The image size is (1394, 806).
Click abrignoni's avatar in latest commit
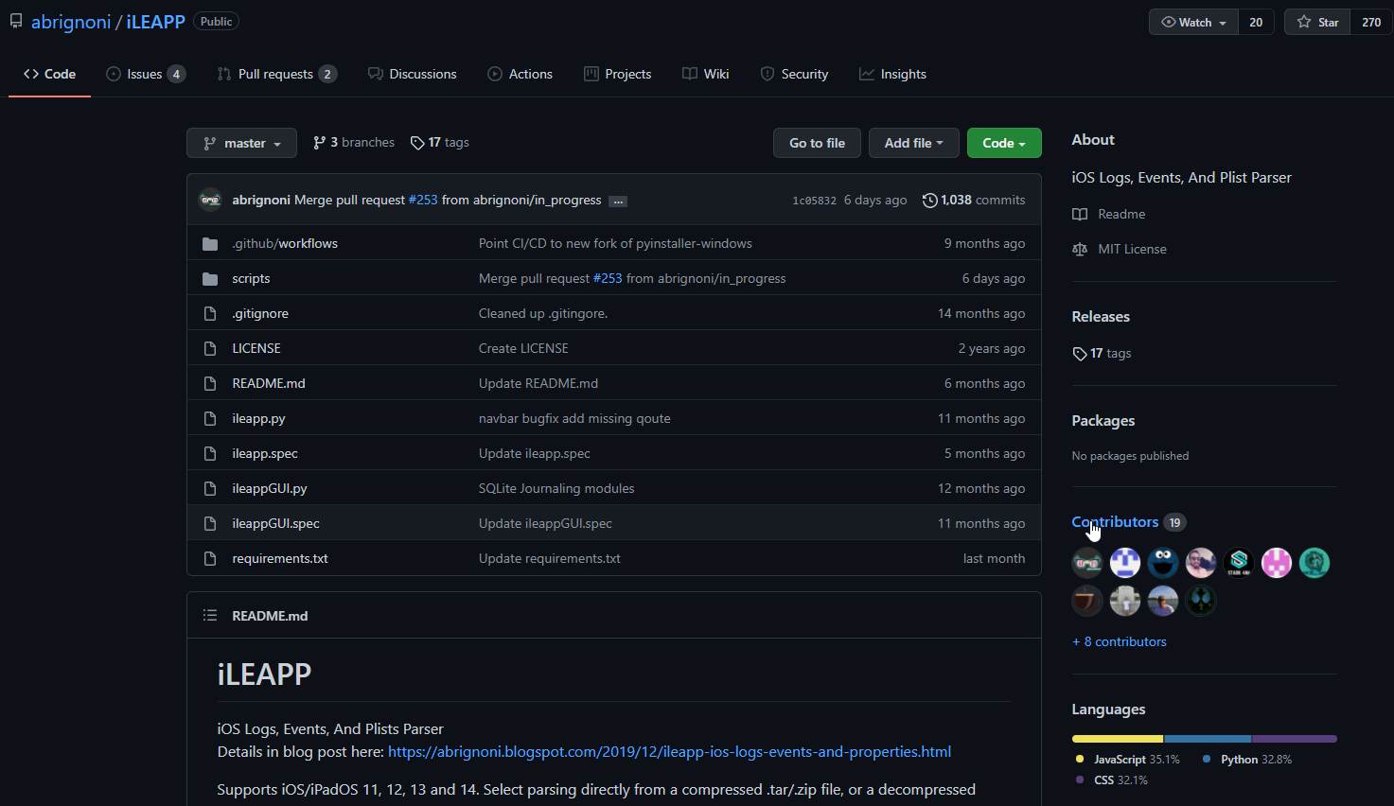tap(210, 200)
